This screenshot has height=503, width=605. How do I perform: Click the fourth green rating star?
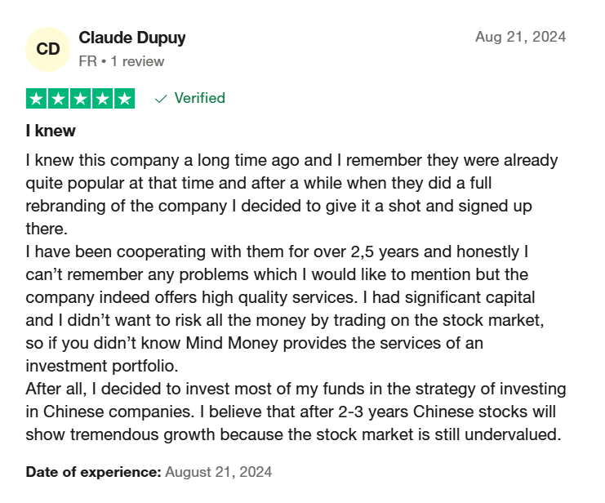[103, 99]
